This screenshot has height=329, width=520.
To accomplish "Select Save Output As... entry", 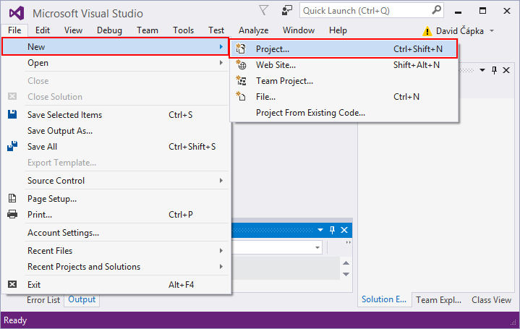I will (115, 130).
